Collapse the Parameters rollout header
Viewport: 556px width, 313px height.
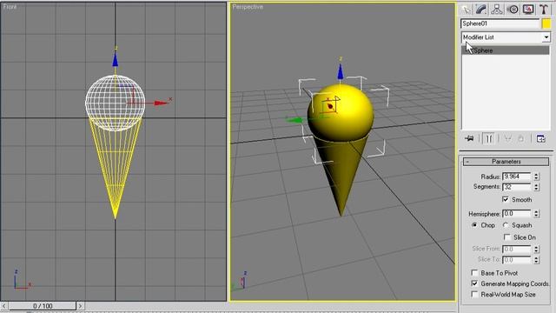[x=506, y=162]
